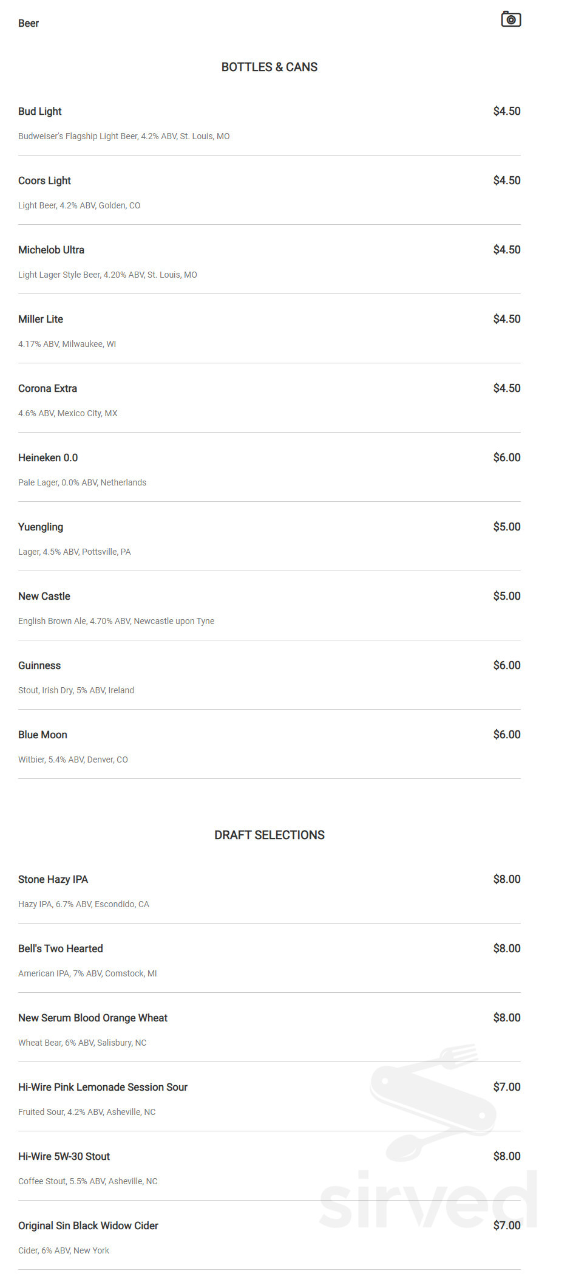Click the BOTTLES & CANS header
Viewport: 573px width, 1279px height.
point(270,67)
